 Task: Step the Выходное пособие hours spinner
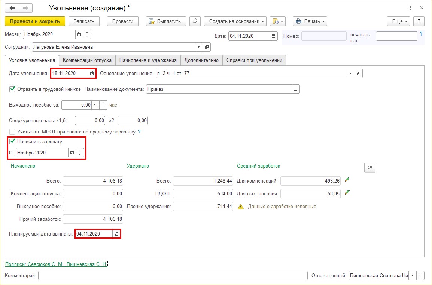coord(103,105)
